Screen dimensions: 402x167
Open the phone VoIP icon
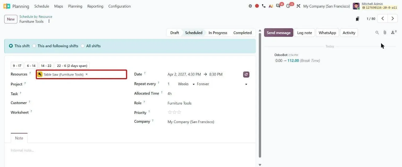pos(264,6)
